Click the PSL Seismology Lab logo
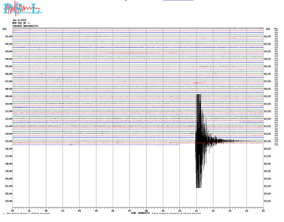This screenshot has width=284, height=222. pos(22,9)
